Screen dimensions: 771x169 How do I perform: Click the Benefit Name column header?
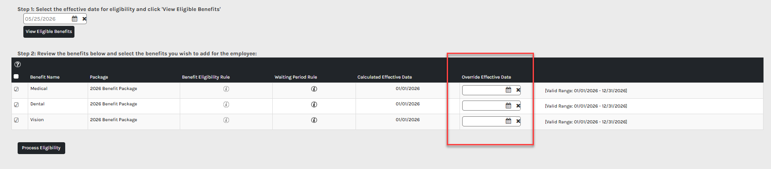tap(45, 77)
